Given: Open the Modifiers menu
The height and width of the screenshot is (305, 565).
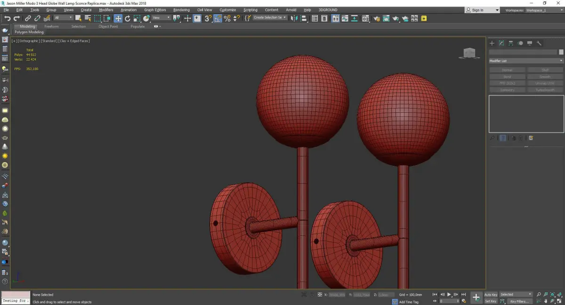Looking at the screenshot, I should (x=106, y=10).
